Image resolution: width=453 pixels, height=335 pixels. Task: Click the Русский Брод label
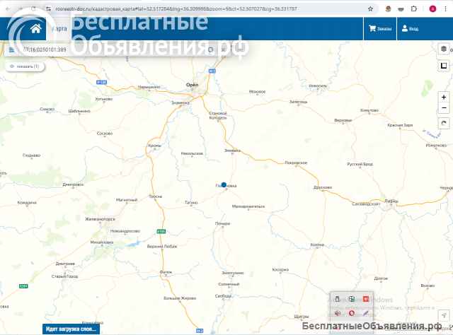(360, 164)
